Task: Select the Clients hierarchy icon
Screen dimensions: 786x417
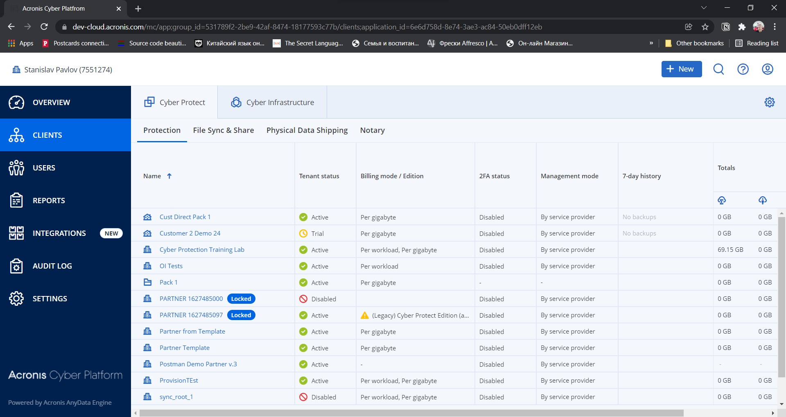Action: point(16,135)
